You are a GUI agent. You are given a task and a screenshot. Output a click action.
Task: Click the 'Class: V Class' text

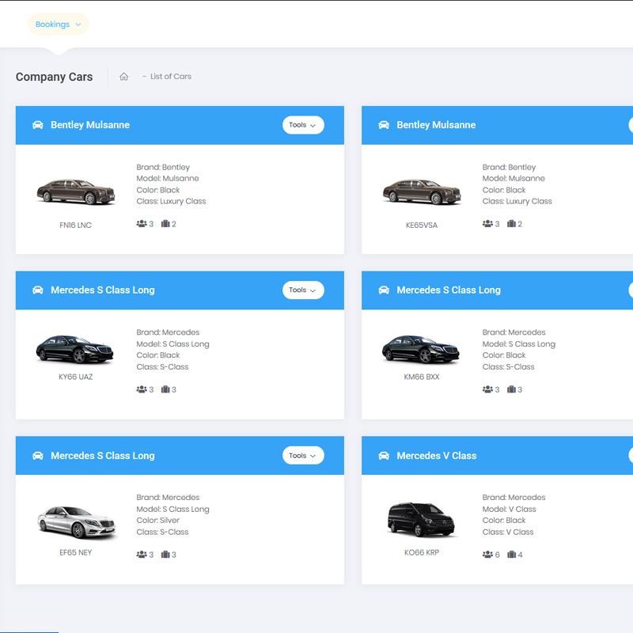(508, 532)
